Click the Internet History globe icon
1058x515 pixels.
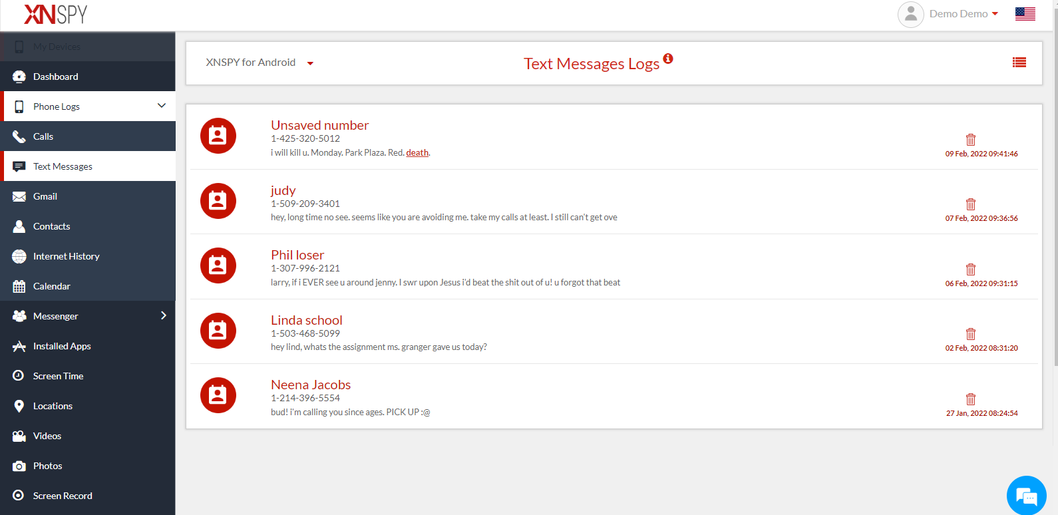coord(19,256)
